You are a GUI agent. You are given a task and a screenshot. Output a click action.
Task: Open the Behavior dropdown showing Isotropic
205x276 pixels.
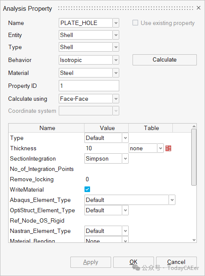click(x=116, y=60)
